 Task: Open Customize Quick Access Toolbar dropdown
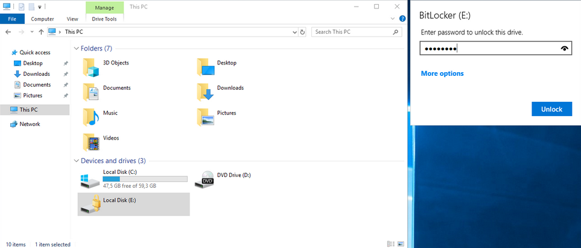coord(39,7)
